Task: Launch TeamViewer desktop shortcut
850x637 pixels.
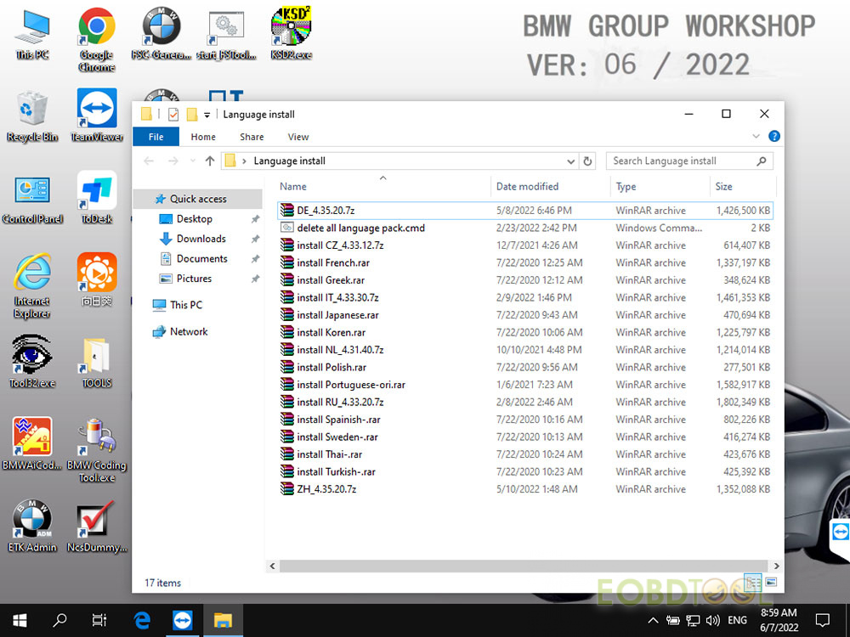Action: click(x=97, y=116)
